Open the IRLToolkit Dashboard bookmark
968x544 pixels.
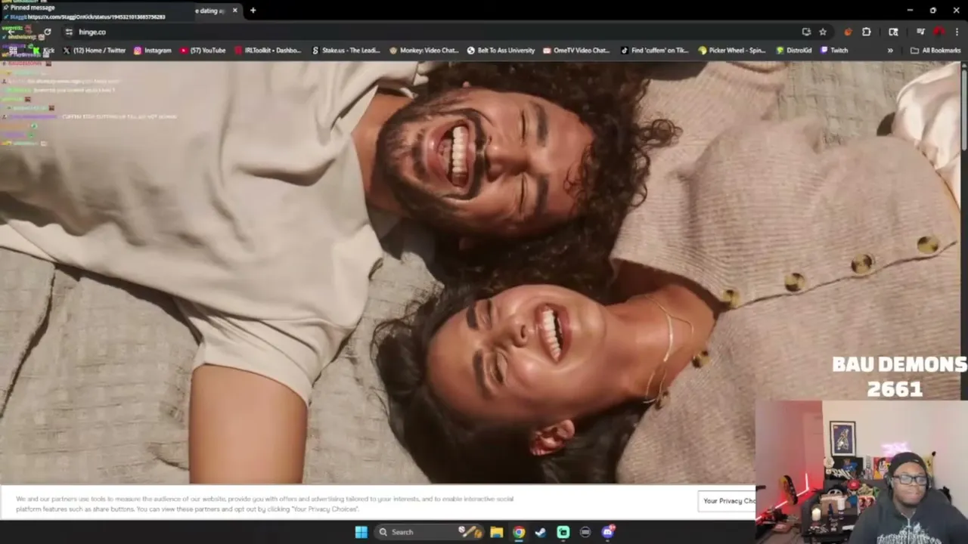tap(268, 51)
